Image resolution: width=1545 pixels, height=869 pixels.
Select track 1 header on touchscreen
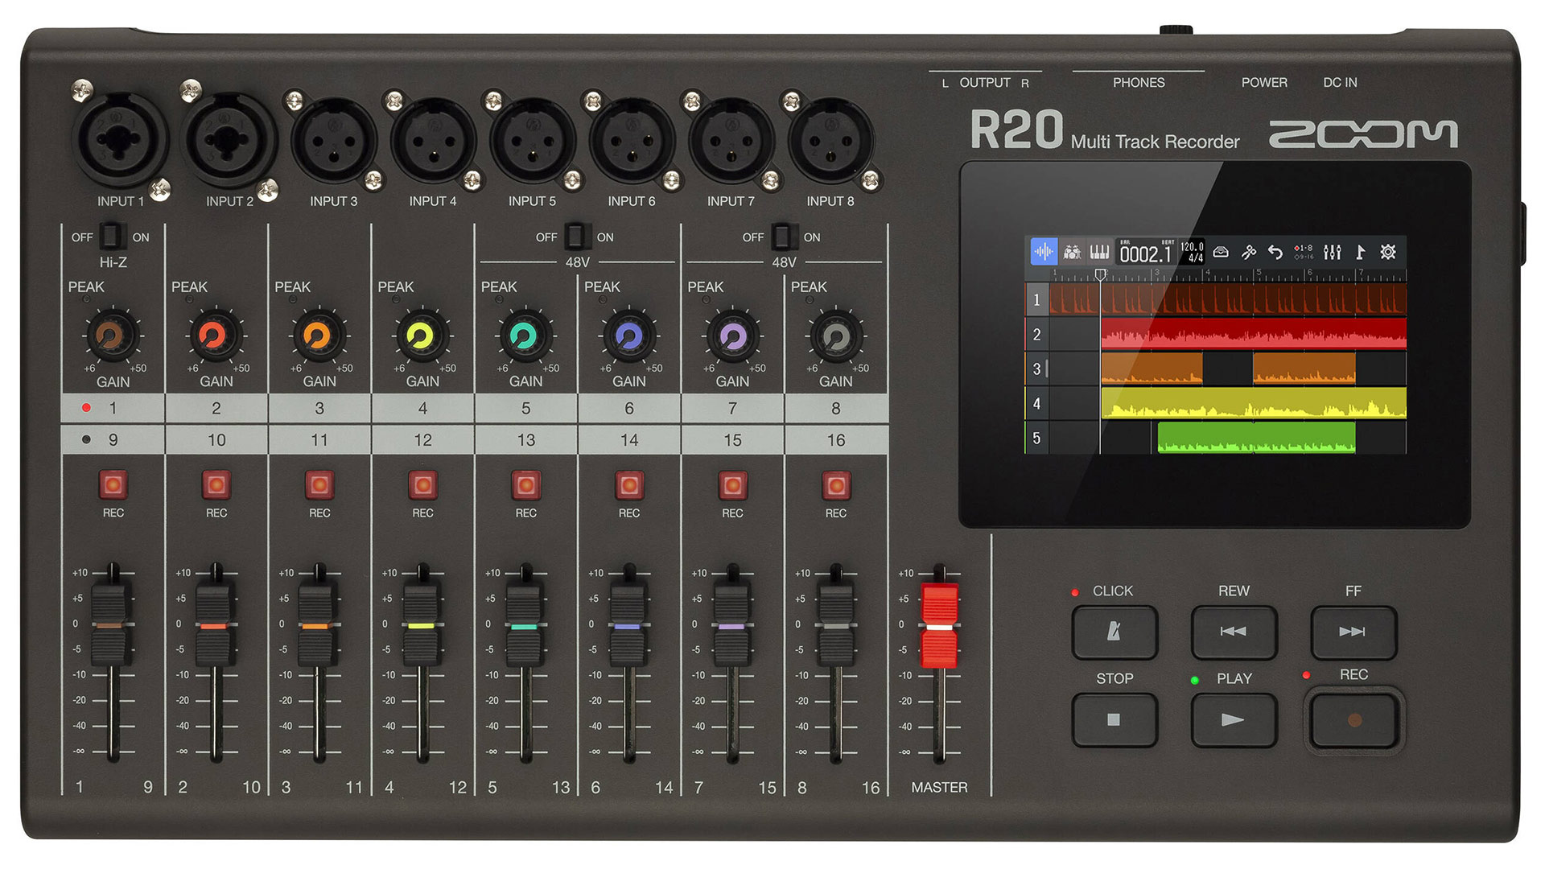point(1036,300)
